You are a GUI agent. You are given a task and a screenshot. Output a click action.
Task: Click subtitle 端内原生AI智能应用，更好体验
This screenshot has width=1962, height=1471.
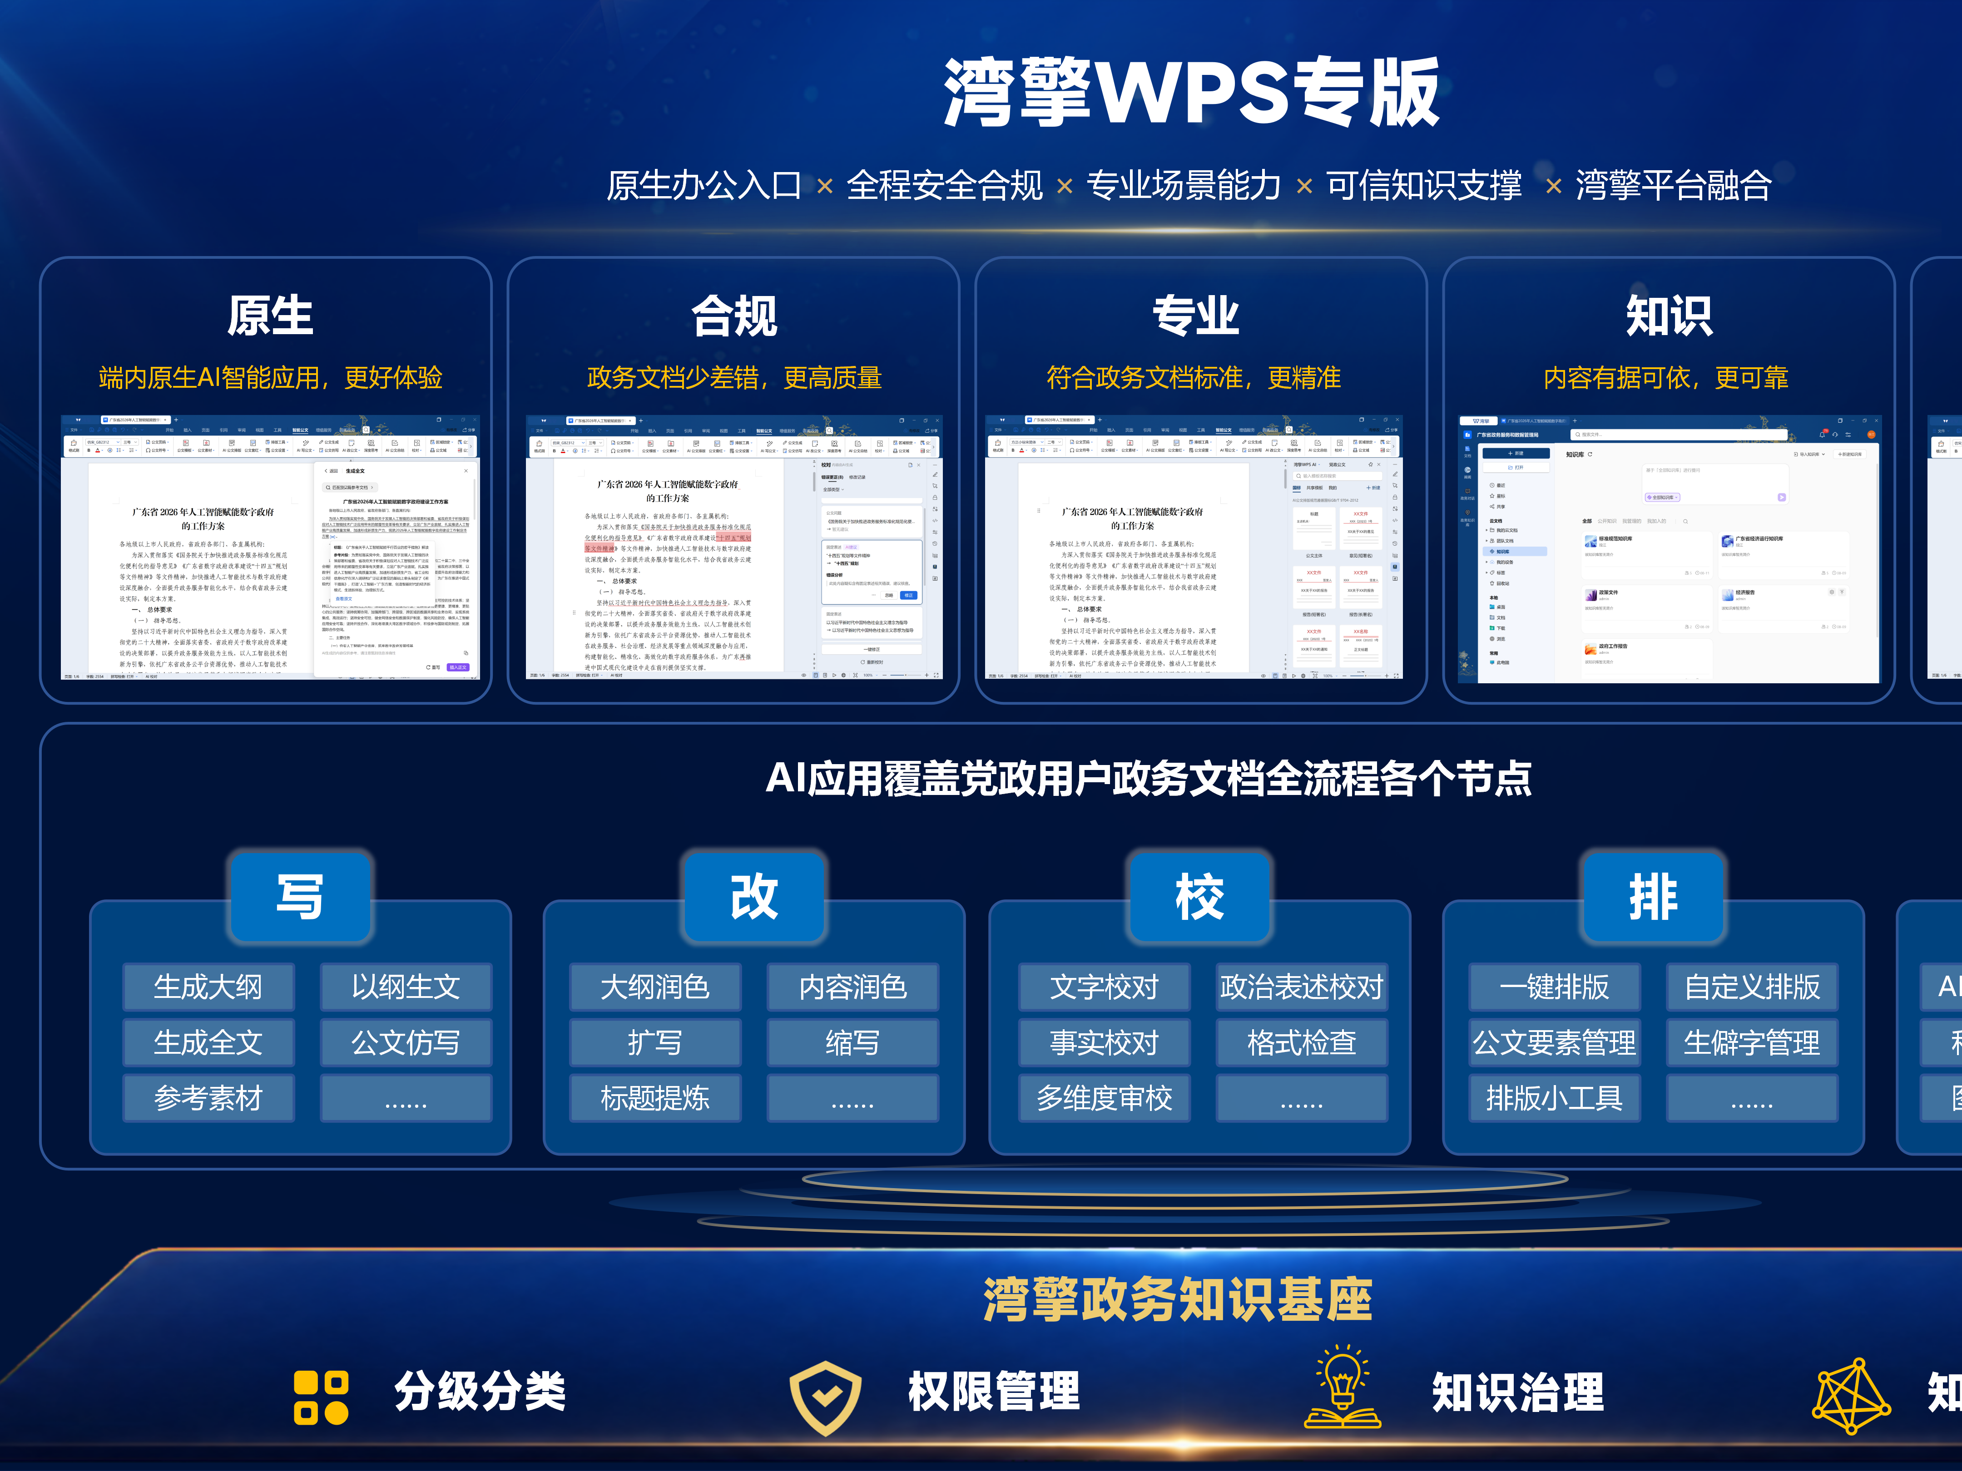[x=271, y=379]
